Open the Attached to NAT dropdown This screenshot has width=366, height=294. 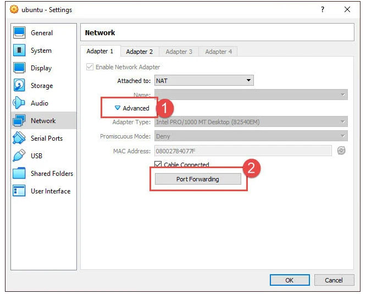[203, 81]
